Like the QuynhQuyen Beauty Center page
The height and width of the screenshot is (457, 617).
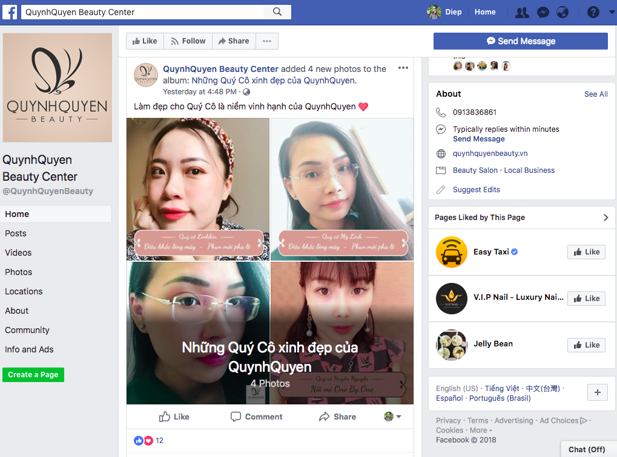pyautogui.click(x=145, y=41)
